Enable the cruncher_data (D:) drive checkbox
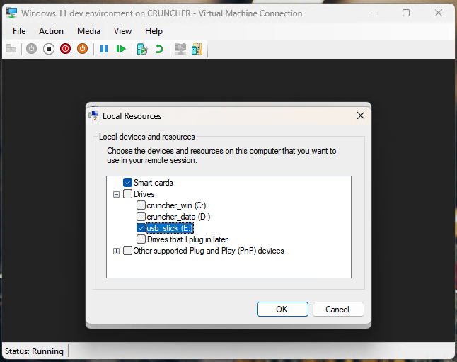The height and width of the screenshot is (362, 457). [x=141, y=217]
